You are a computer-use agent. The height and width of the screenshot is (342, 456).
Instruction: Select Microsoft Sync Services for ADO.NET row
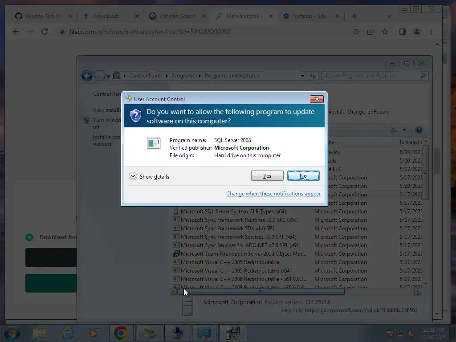(297, 245)
